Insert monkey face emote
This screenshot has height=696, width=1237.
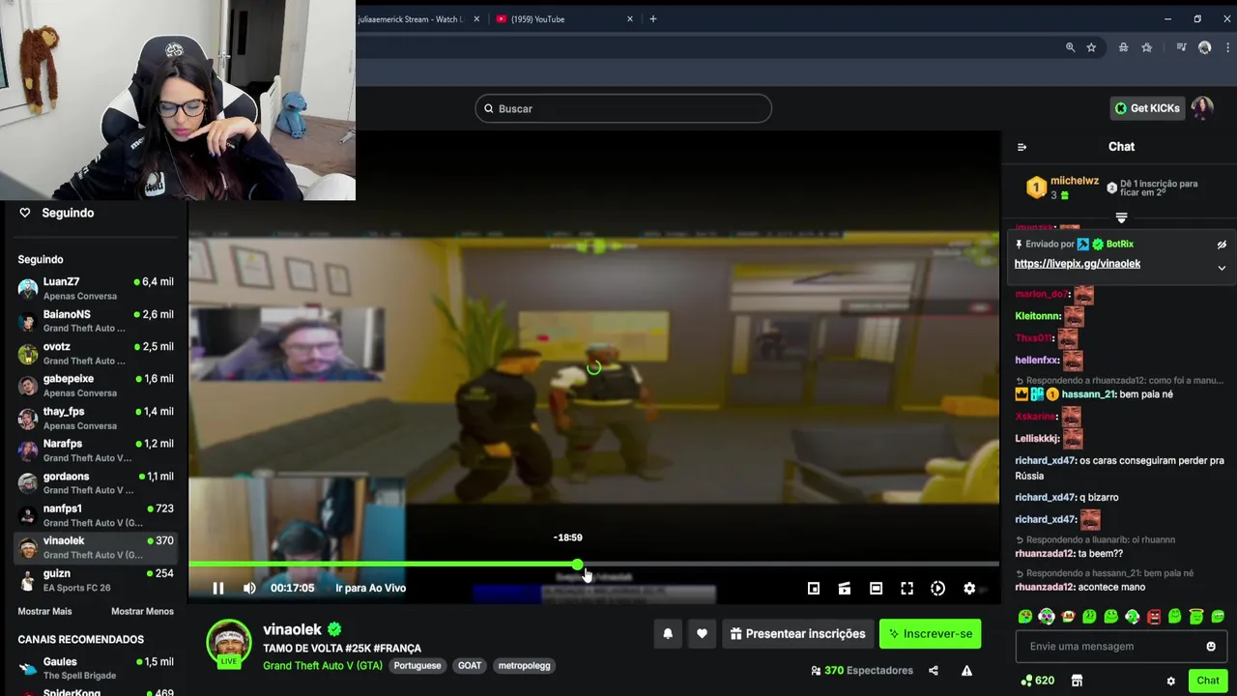tap(1068, 617)
